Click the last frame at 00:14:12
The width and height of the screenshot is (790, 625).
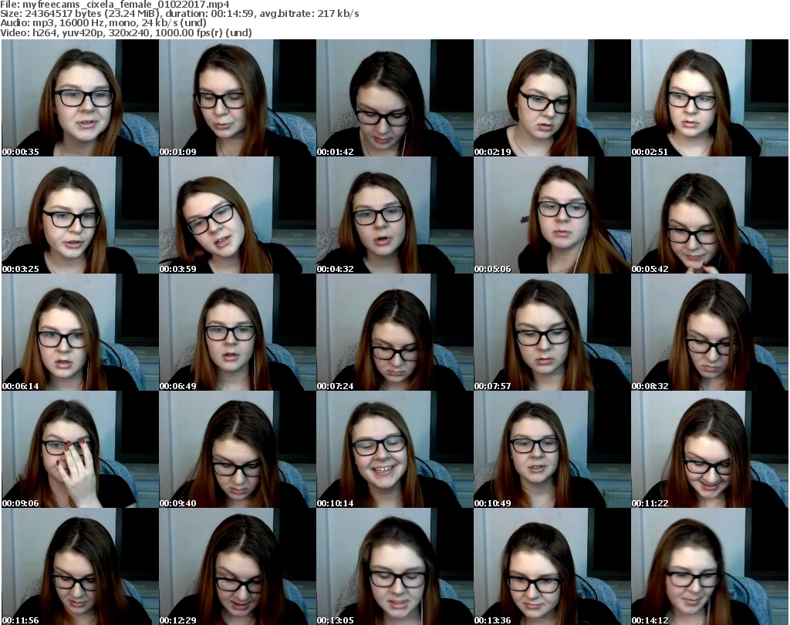710,566
